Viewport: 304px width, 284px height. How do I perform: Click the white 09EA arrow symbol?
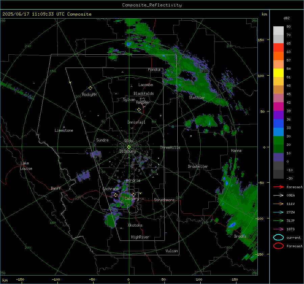[x=278, y=195]
